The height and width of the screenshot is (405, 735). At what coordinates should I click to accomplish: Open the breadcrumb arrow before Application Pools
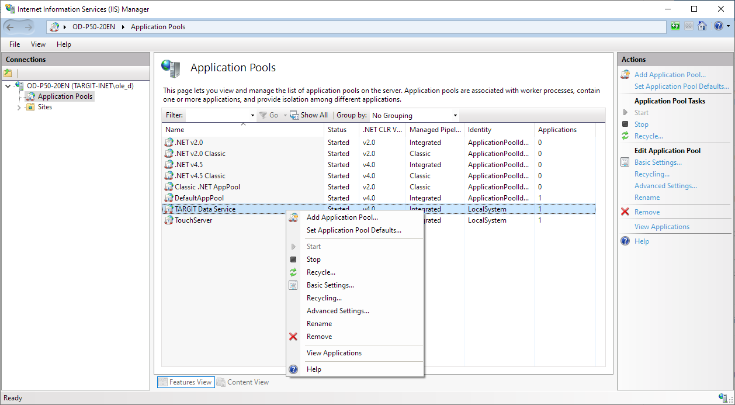click(123, 27)
